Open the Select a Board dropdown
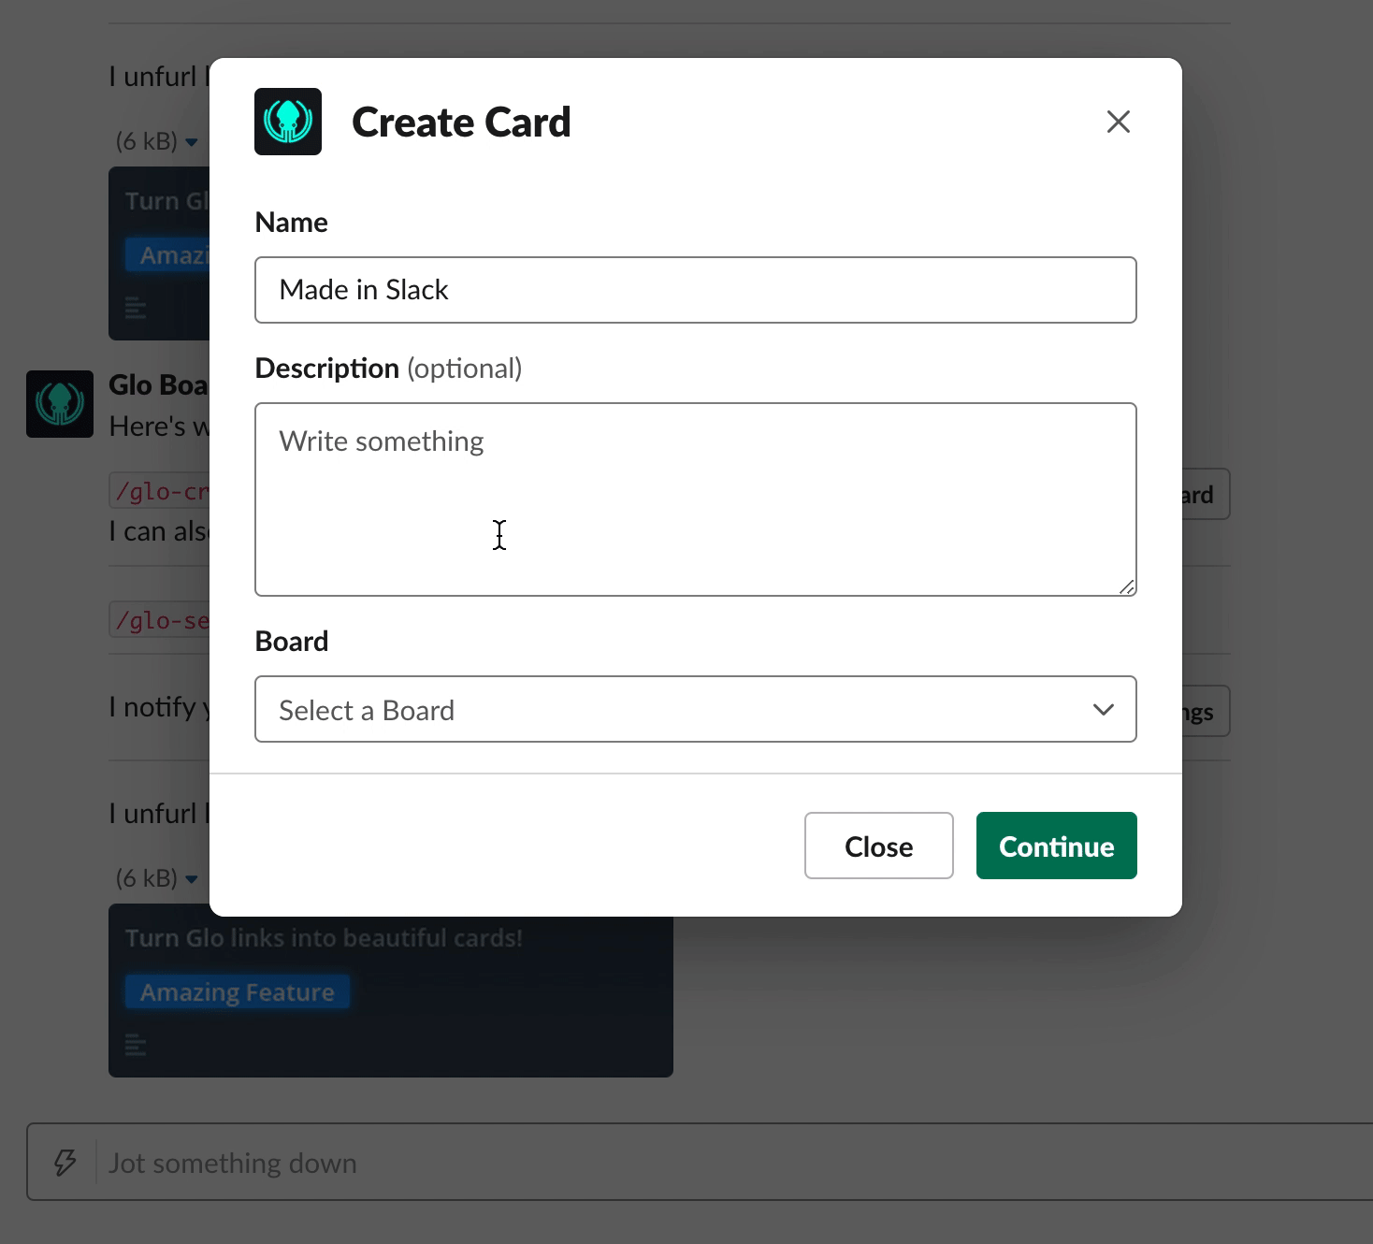The width and height of the screenshot is (1373, 1244). click(696, 709)
